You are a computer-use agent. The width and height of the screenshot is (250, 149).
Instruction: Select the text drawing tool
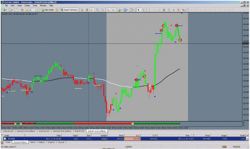(x=174, y=10)
